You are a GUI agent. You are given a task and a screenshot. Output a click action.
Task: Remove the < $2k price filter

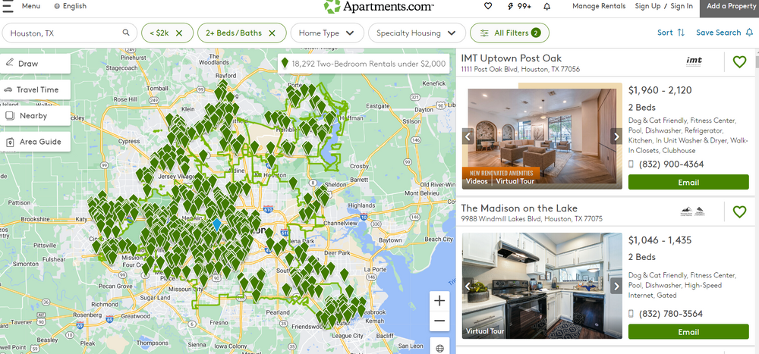click(x=179, y=33)
